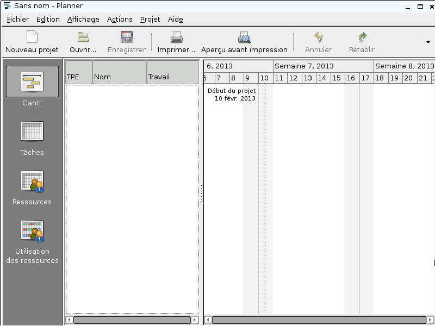
Task: Switch to the Gantt view
Action: tap(32, 81)
